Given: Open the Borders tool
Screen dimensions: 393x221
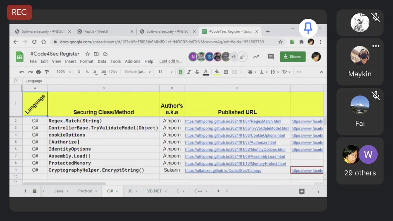Looking at the screenshot, I should (226, 72).
